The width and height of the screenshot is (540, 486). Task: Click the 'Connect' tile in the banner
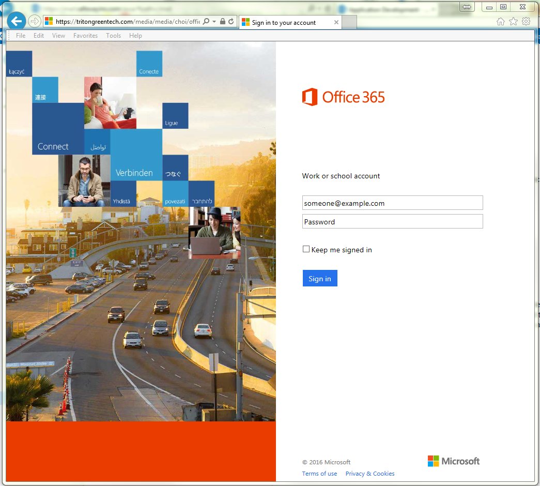click(58, 129)
